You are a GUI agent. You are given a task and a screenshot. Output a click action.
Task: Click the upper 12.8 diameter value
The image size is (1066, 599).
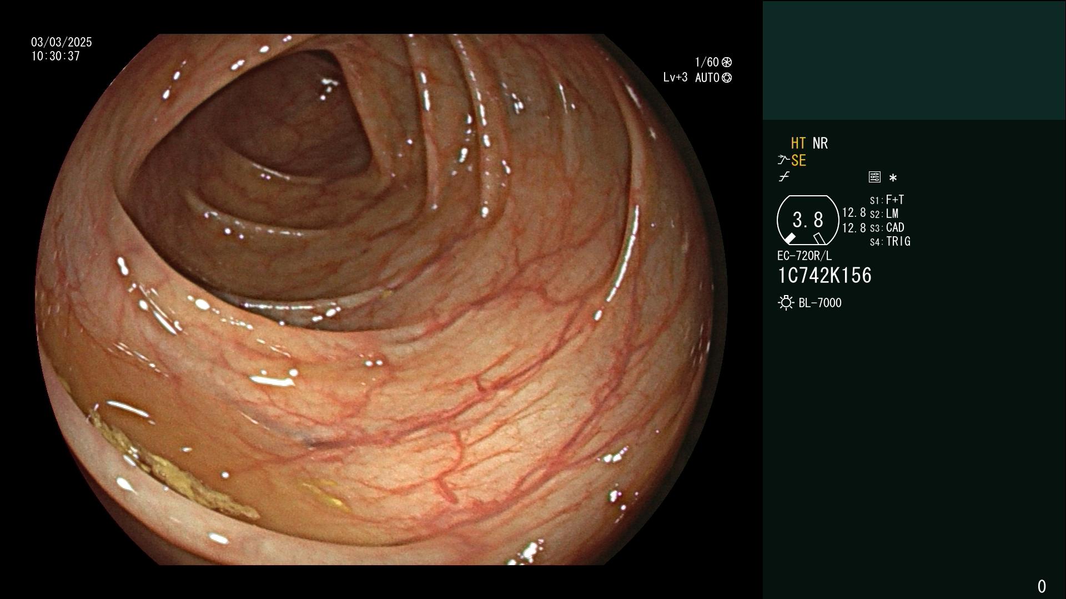click(x=854, y=212)
